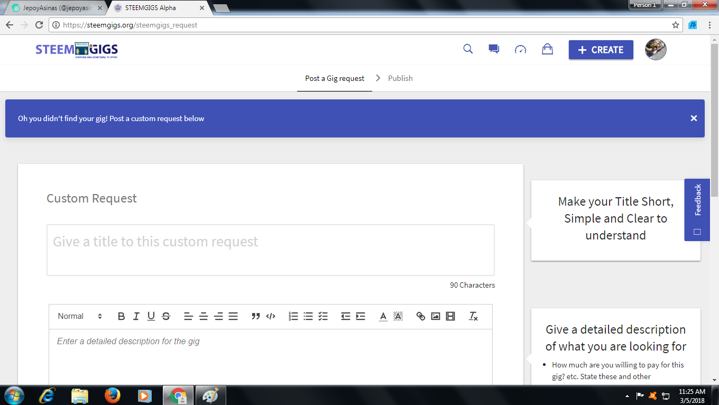Screen dimensions: 719x405
Task: Open Paint from the taskbar
Action: click(x=210, y=395)
